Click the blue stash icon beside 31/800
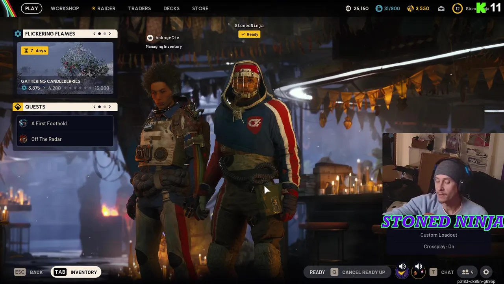 pos(379,8)
